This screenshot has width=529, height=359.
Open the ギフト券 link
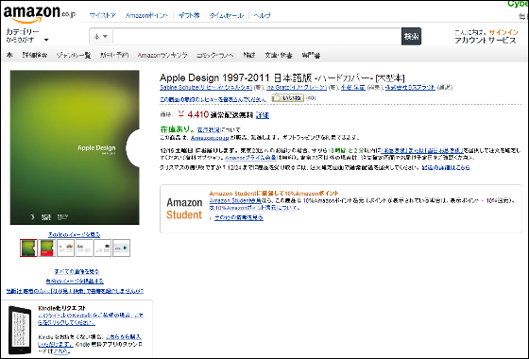coord(189,15)
